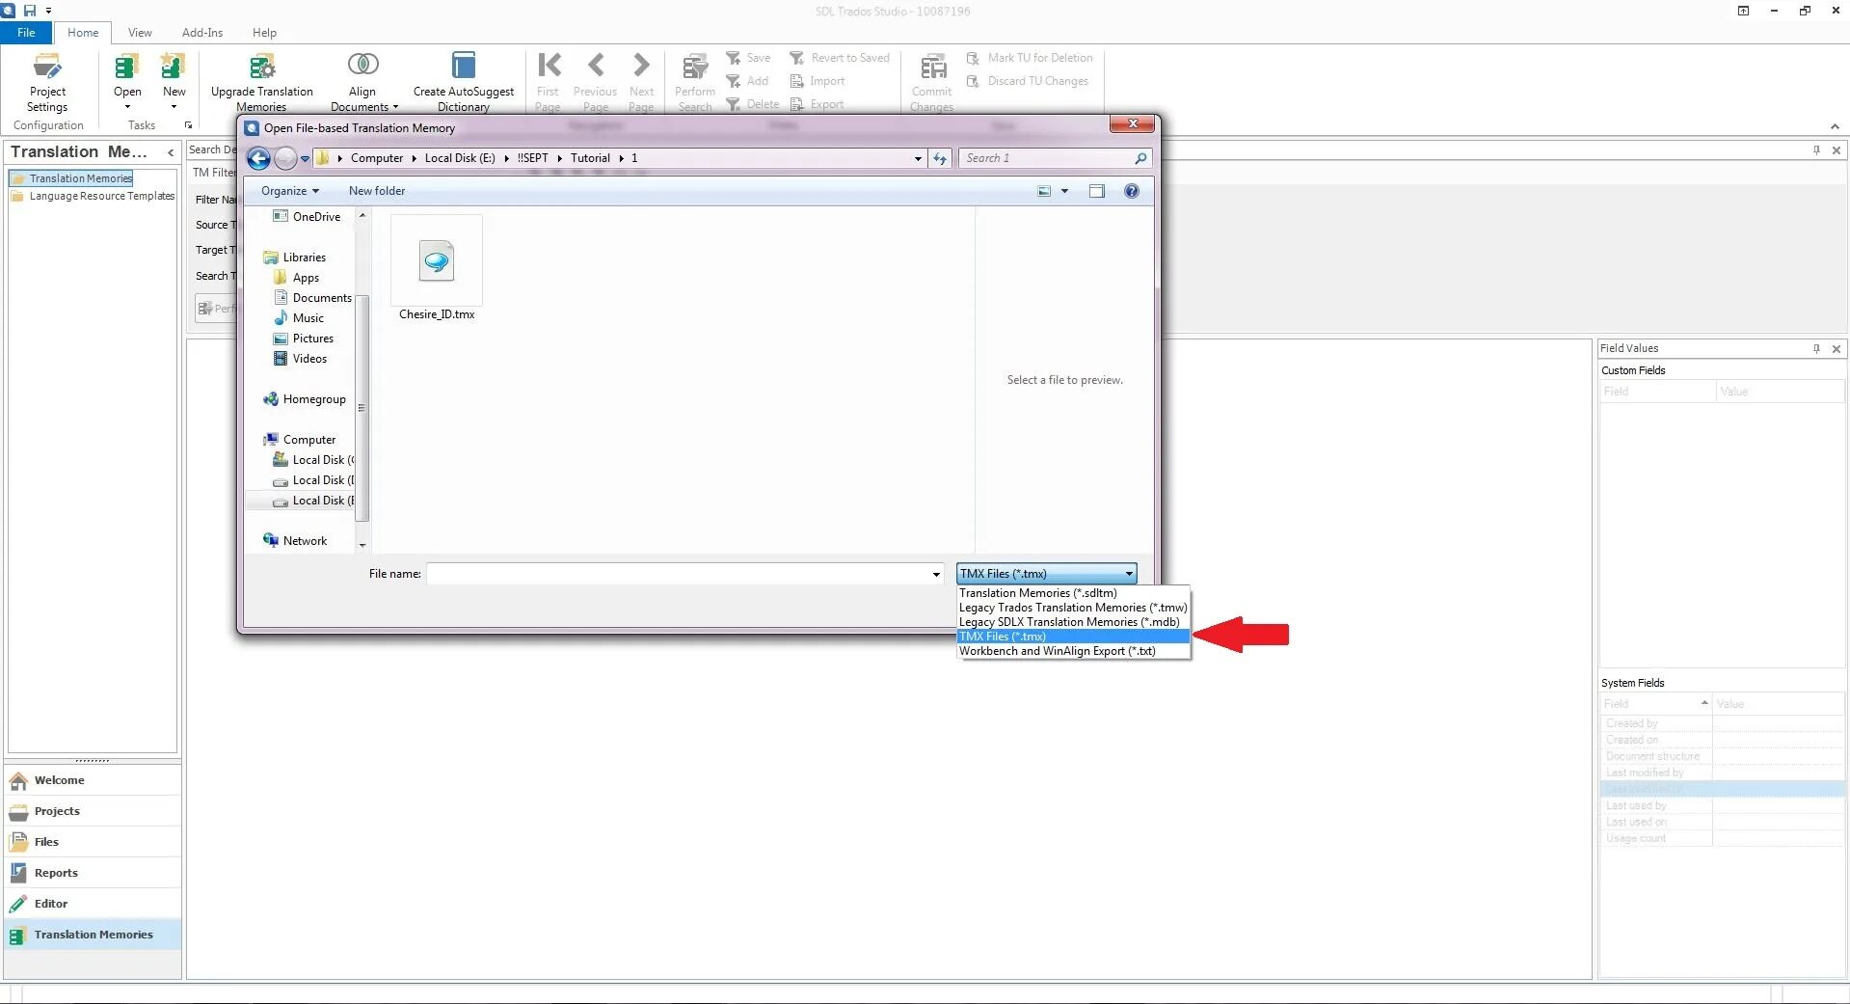This screenshot has height=1004, width=1850.
Task: Toggle the preview pane in file dialog
Action: click(x=1097, y=191)
